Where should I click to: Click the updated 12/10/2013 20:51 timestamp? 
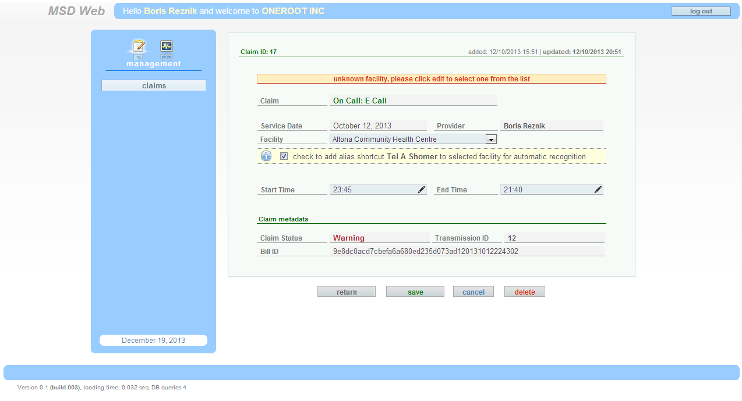pos(582,52)
